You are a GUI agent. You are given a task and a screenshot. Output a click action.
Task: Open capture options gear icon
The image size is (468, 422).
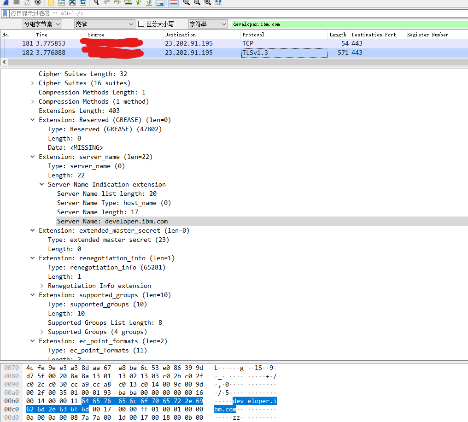click(38, 2)
